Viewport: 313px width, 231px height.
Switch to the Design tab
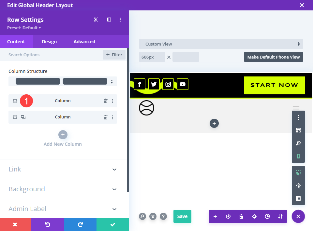coord(49,42)
